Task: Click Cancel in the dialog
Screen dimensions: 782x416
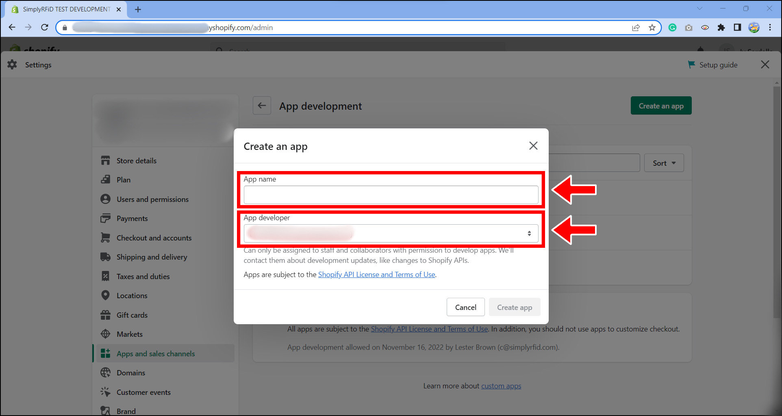Action: pos(465,307)
